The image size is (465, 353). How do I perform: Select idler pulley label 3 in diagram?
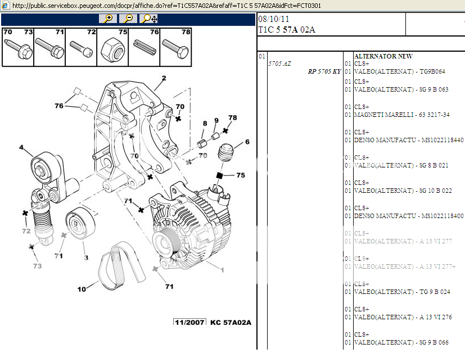[x=86, y=258]
